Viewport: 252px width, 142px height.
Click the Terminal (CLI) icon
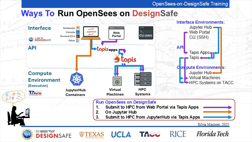tap(78, 36)
